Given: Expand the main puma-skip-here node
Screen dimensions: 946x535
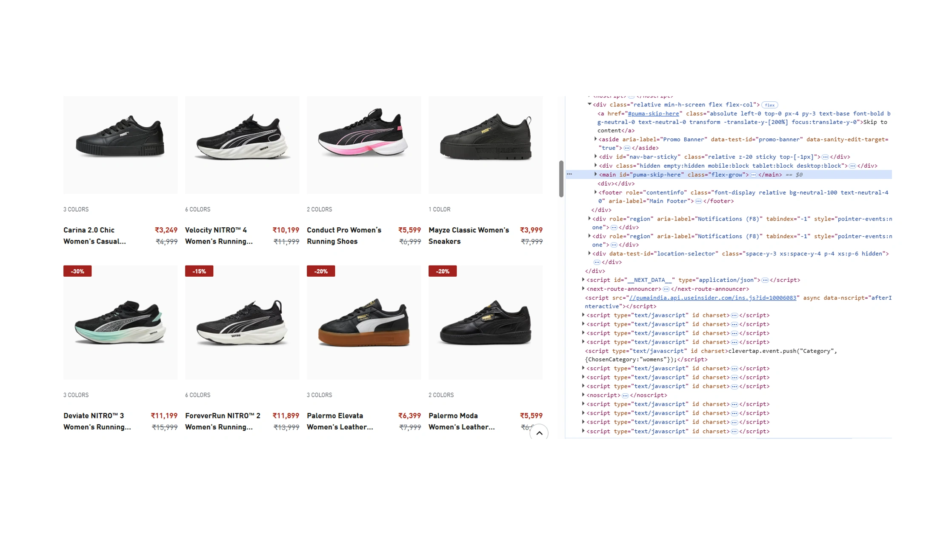Looking at the screenshot, I should pyautogui.click(x=595, y=175).
